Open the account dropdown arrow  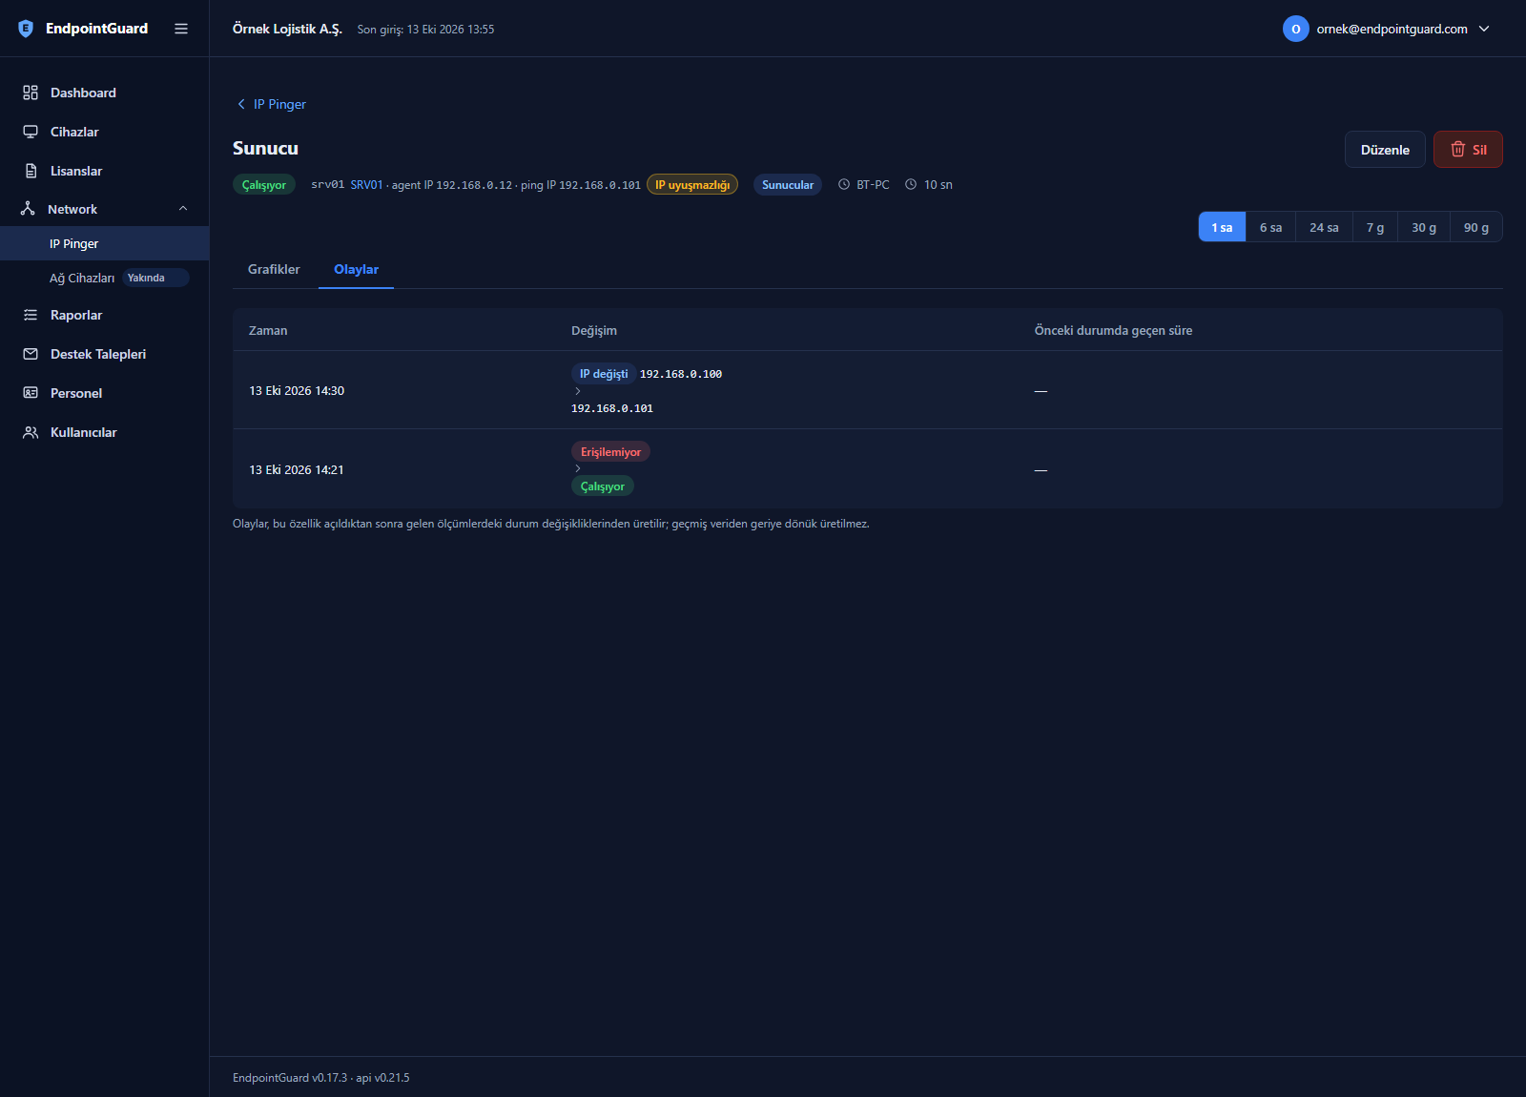(1484, 29)
